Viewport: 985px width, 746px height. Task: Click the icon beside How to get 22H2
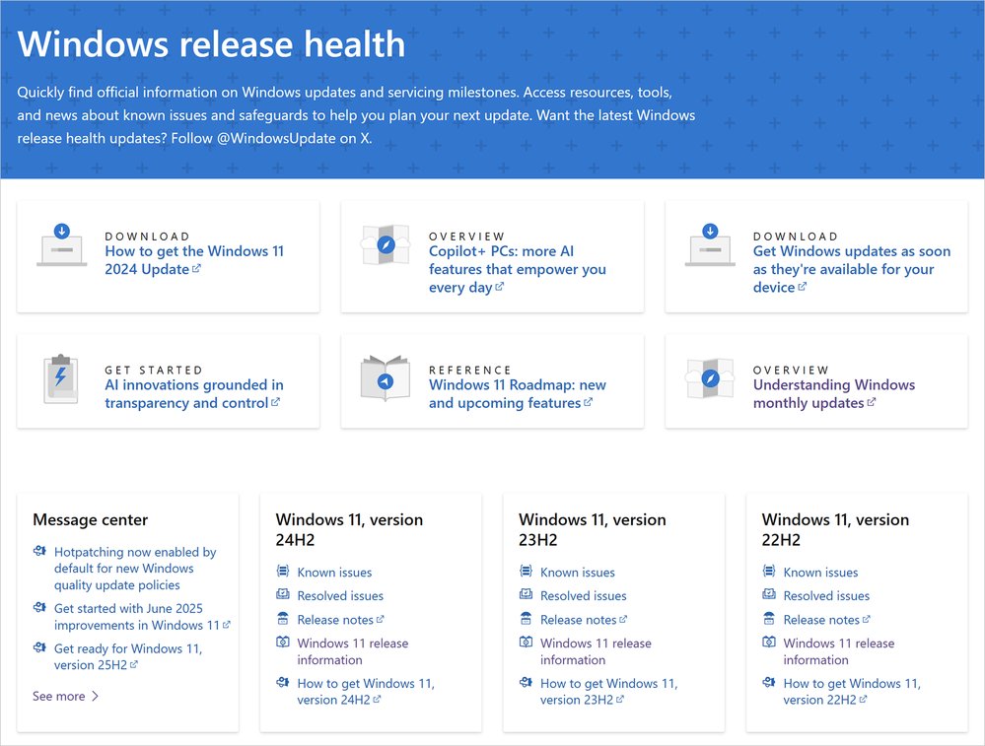click(769, 683)
